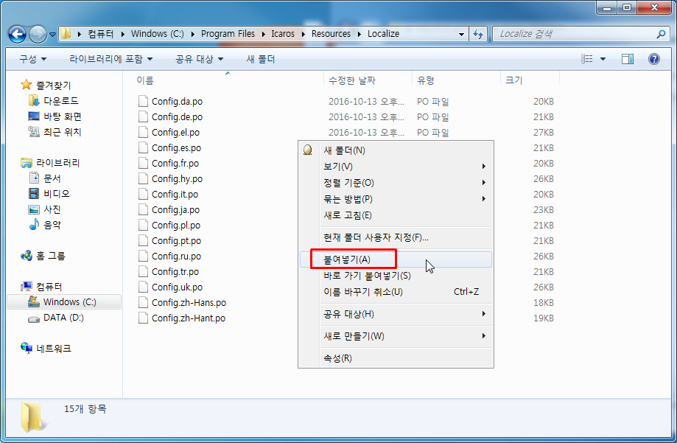Select 즐겨찾기 in the sidebar
677x443 pixels.
click(x=46, y=86)
